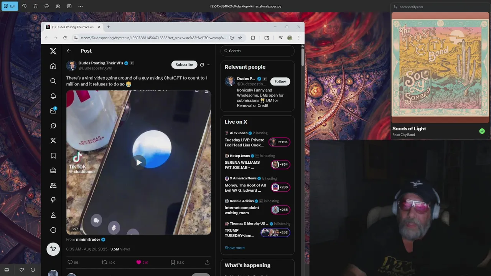Image resolution: width=491 pixels, height=276 pixels.
Task: Open Grok in the X sidebar
Action: (53, 126)
